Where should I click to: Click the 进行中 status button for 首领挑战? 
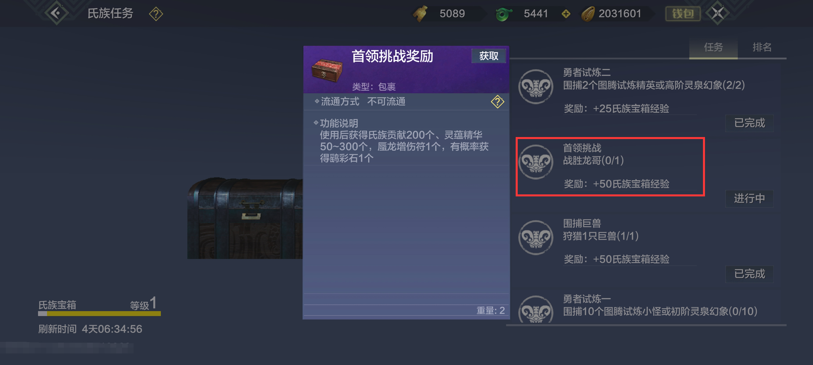(x=749, y=198)
